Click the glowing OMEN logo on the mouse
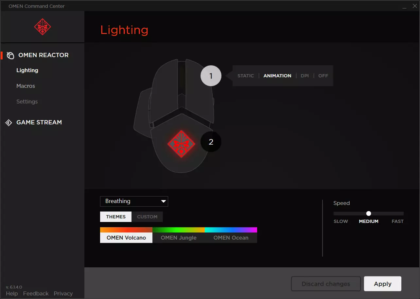Viewport: 420px width, 299px height. tap(181, 144)
